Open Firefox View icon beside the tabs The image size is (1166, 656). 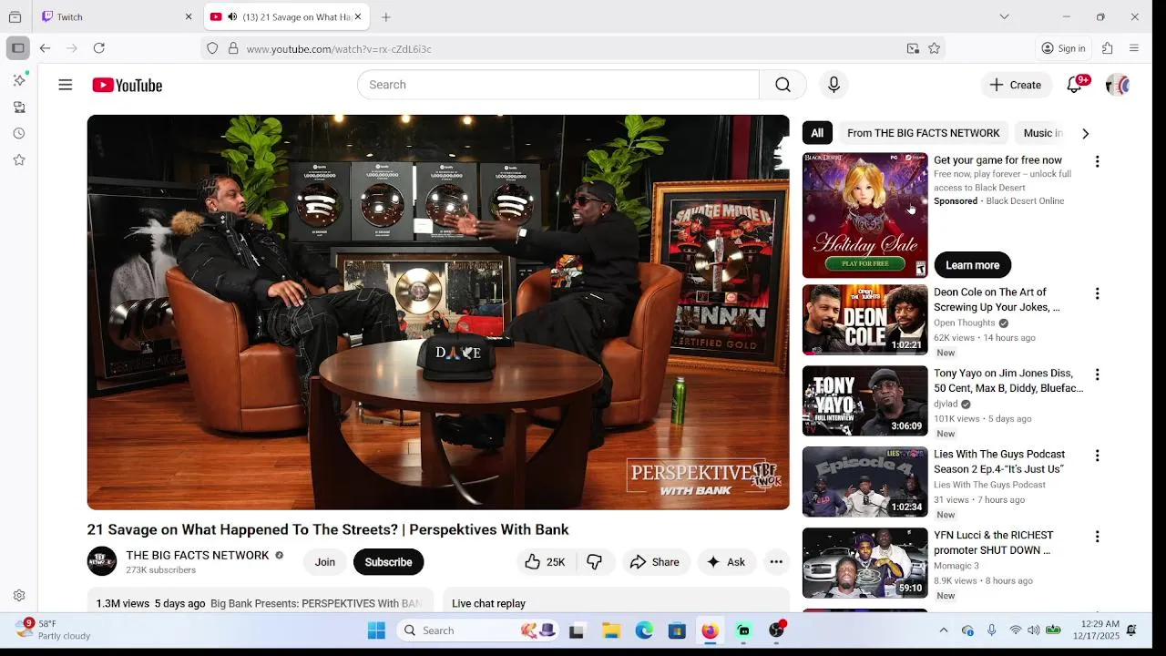[x=15, y=16]
